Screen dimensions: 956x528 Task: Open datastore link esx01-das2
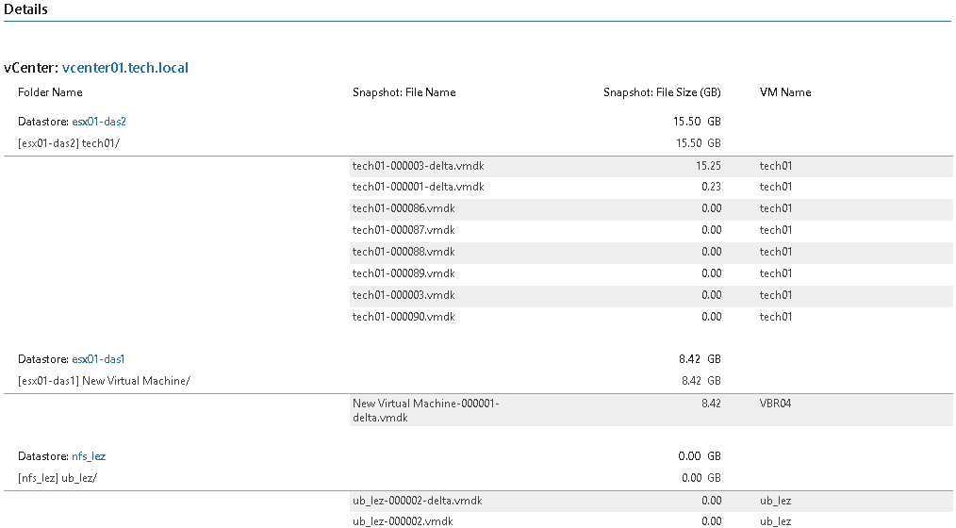click(99, 122)
